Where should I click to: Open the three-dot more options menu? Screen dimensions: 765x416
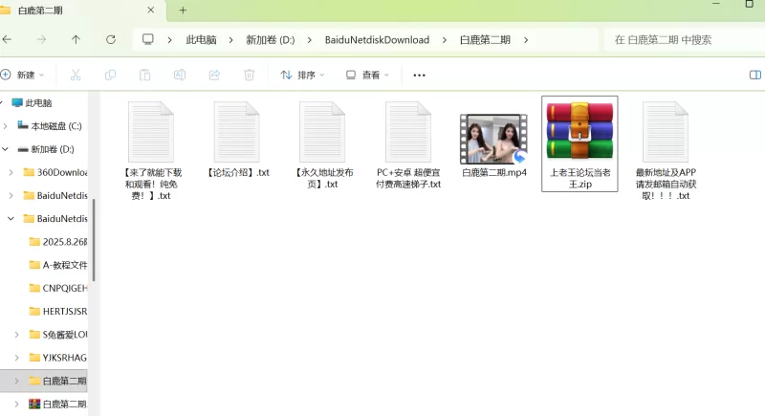coord(419,75)
